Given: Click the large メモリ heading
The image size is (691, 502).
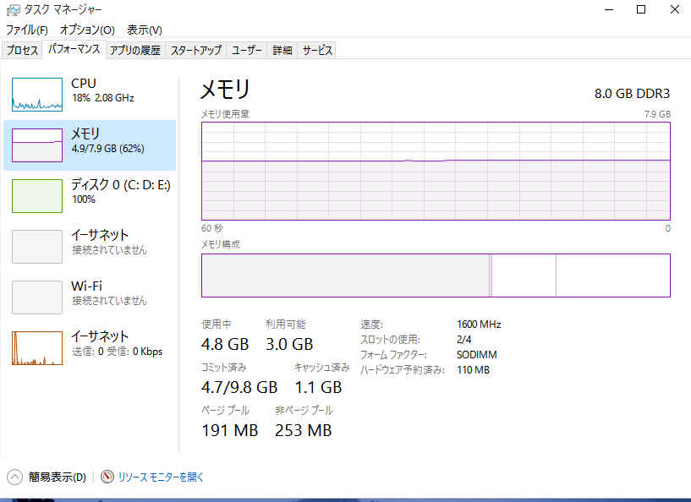Looking at the screenshot, I should tap(225, 89).
